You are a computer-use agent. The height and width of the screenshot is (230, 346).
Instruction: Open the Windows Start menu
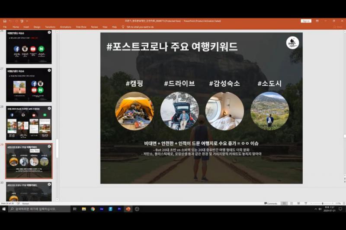point(4,209)
